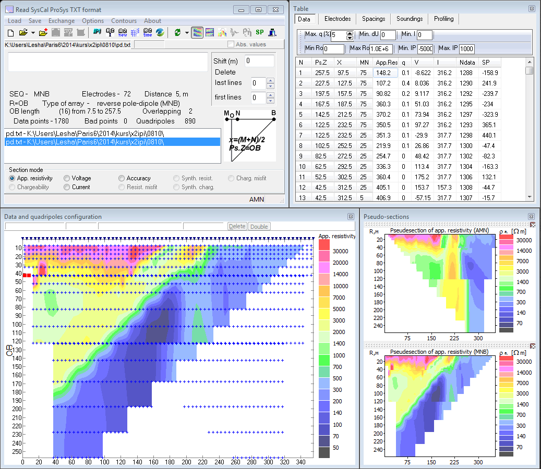This screenshot has width=541, height=469.
Task: Increase the Max. q (%) spinner value
Action: click(350, 33)
